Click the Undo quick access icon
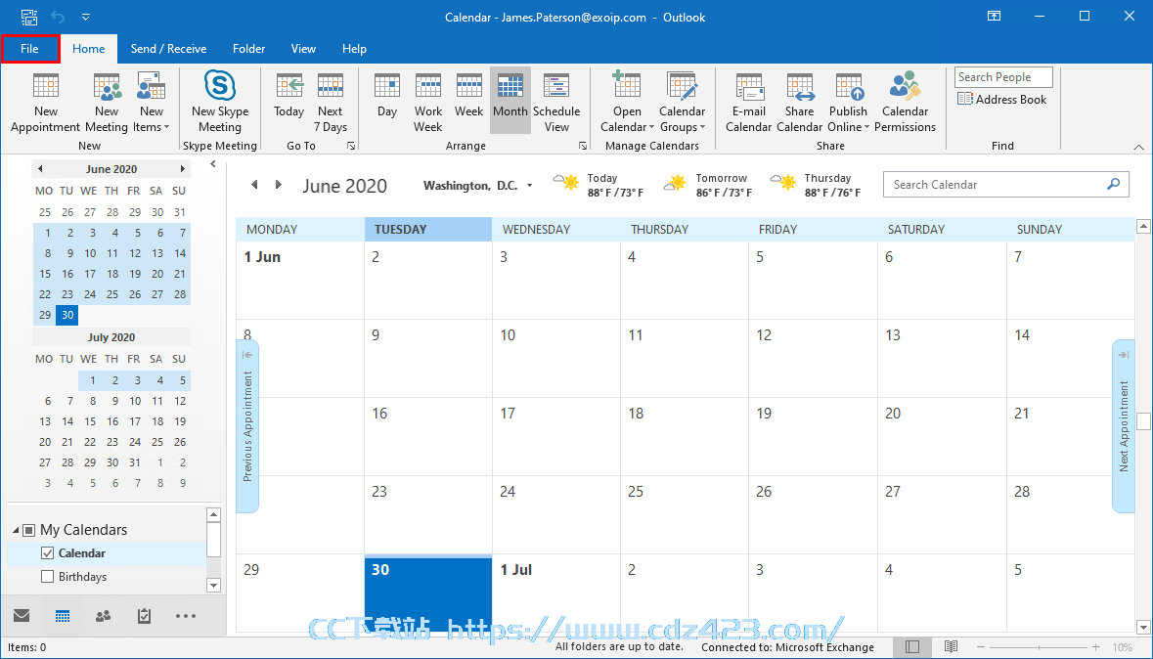This screenshot has width=1153, height=659. (x=59, y=17)
